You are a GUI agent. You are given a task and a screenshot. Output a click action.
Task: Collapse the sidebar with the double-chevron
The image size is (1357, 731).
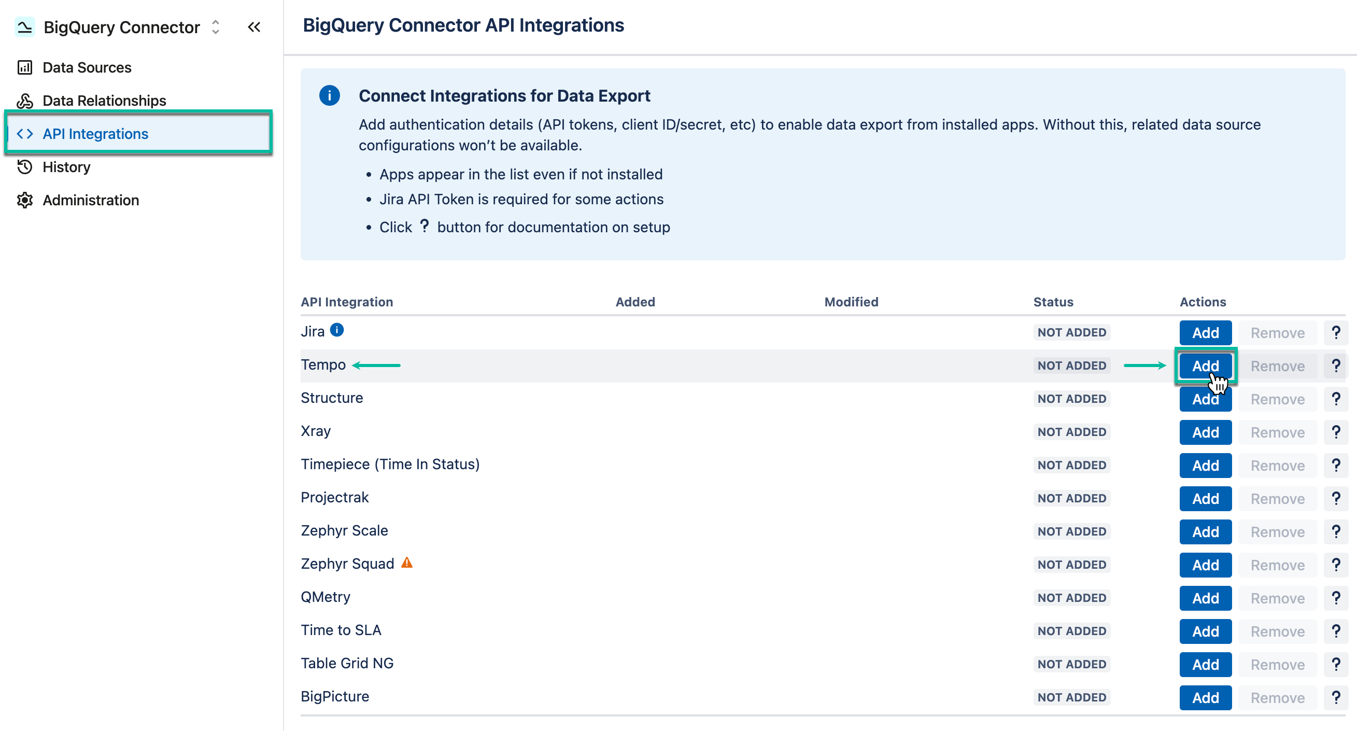[255, 27]
